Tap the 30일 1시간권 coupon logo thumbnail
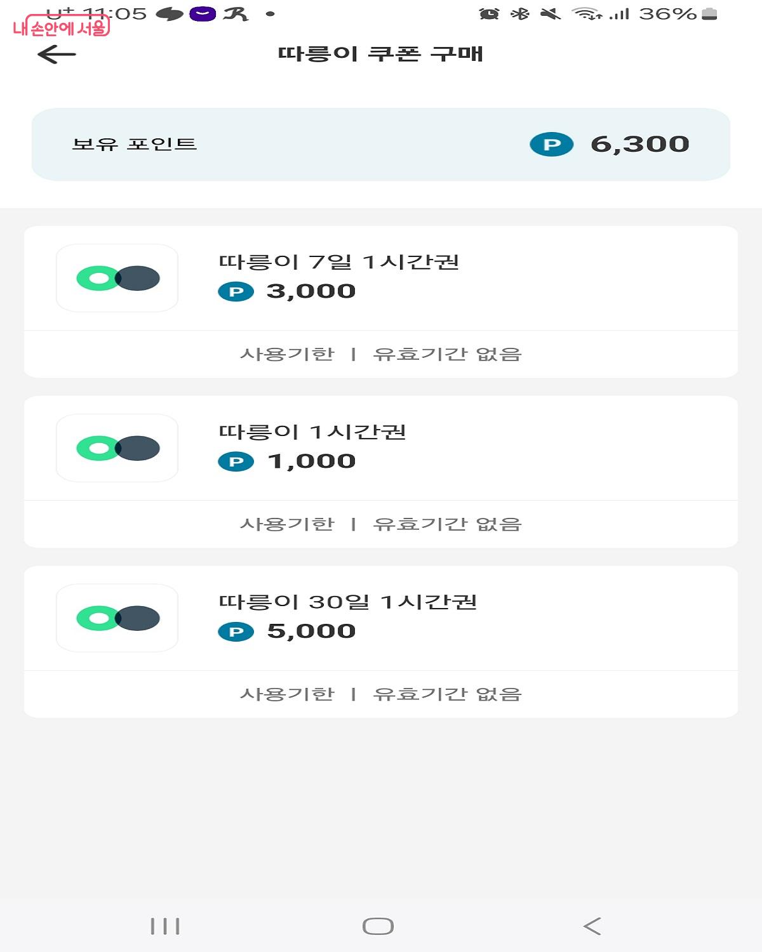 (x=117, y=618)
